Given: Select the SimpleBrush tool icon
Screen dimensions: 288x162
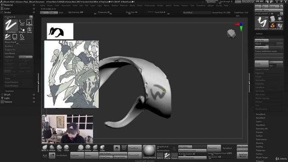Looking at the screenshot, I should tap(273, 26).
